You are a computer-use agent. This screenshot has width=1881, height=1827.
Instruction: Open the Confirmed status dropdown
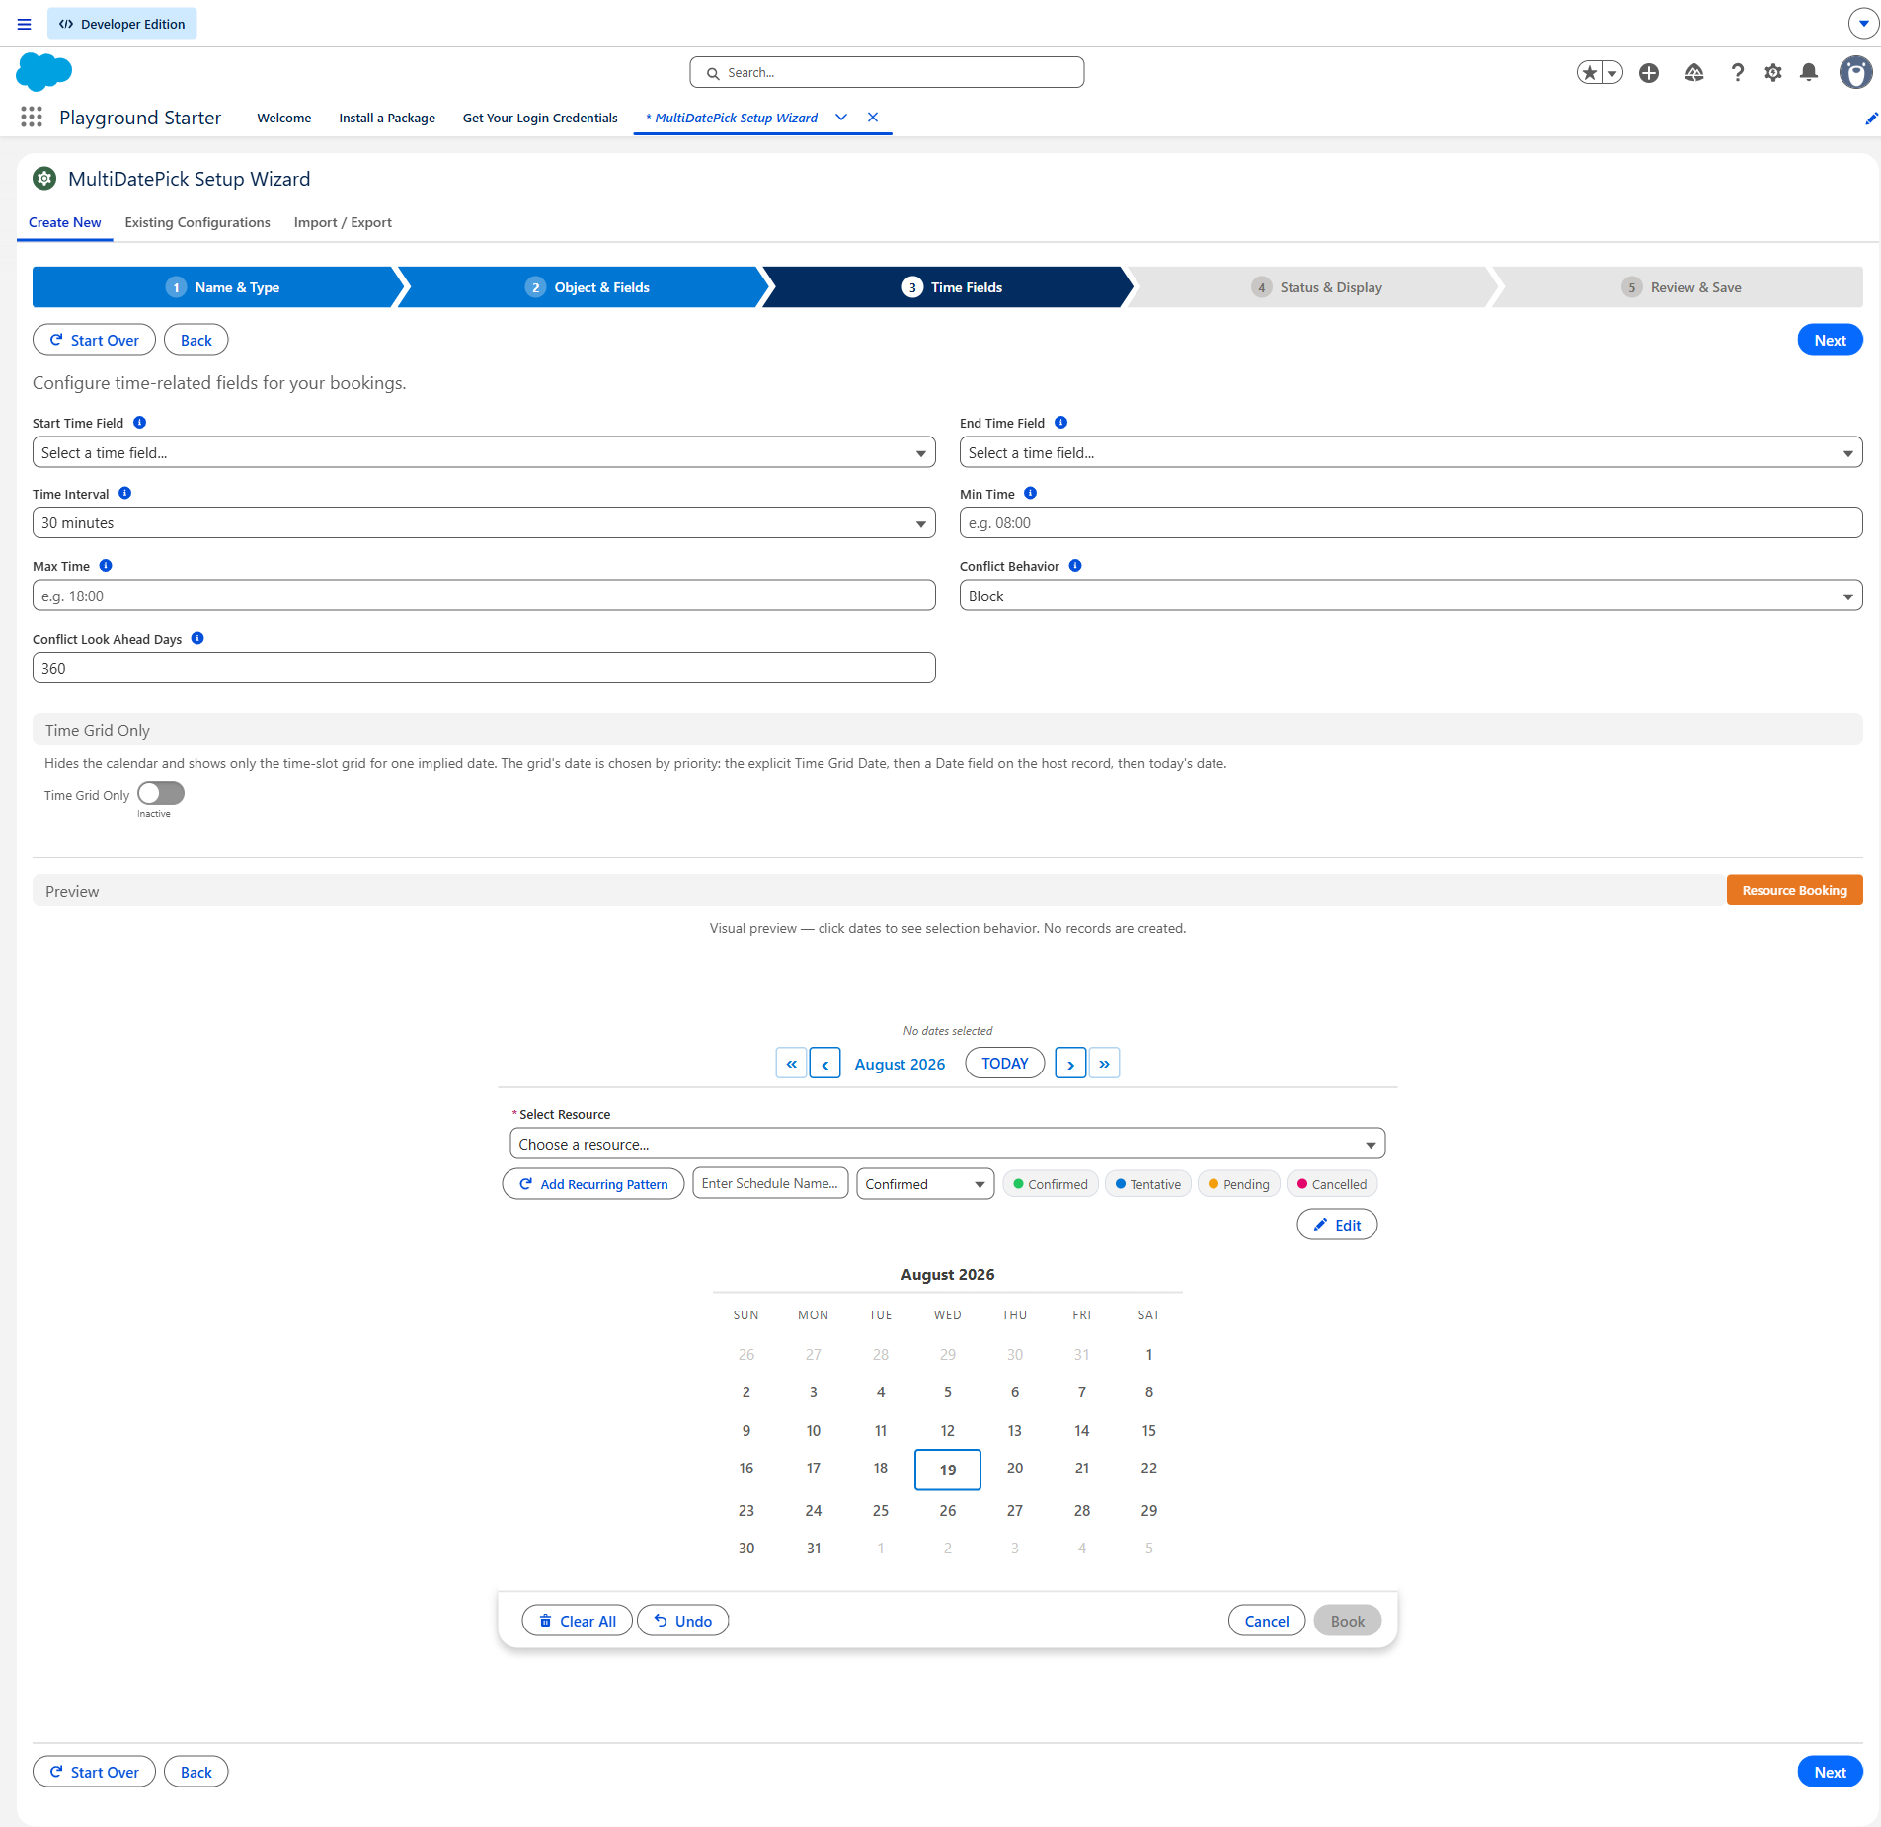pos(925,1184)
